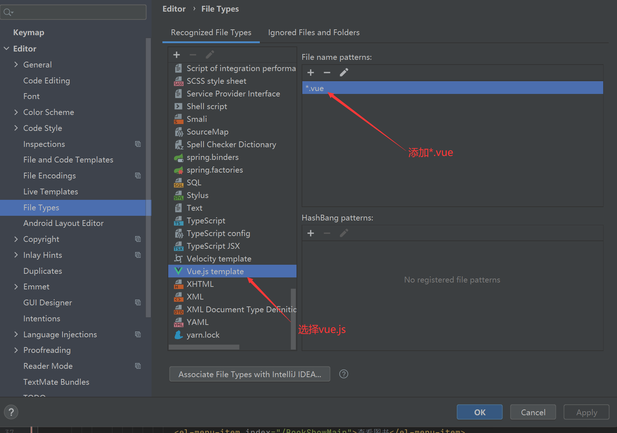Click the yarn.lock icon
The image size is (617, 433).
click(178, 335)
